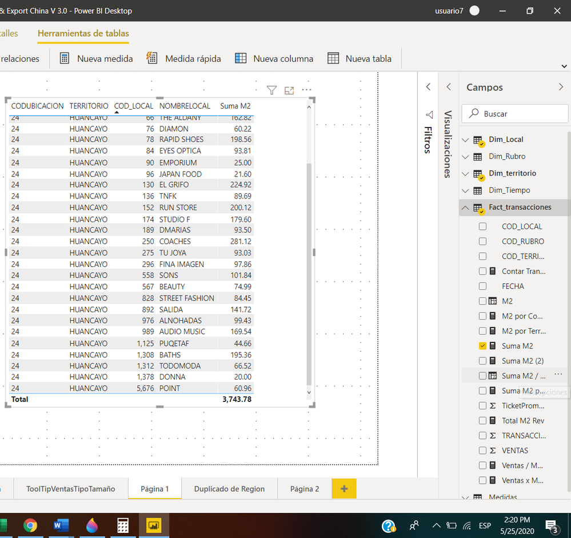Sort by the COD_LOCAL column header
This screenshot has height=538, width=571.
[134, 106]
